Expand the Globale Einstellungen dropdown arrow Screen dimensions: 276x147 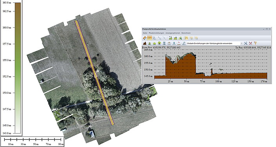[242, 43]
